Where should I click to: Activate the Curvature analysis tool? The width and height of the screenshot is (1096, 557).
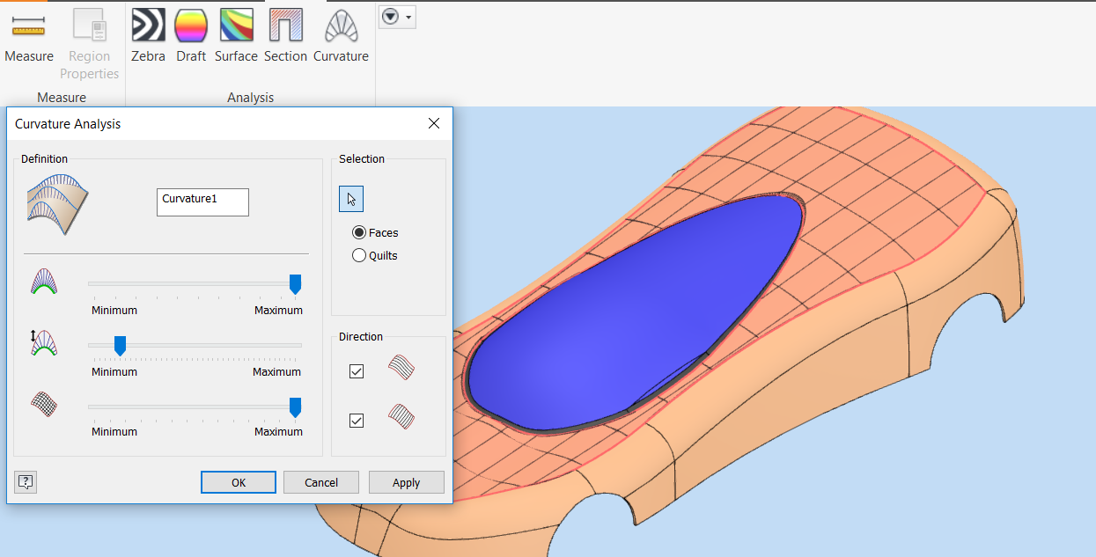[341, 33]
